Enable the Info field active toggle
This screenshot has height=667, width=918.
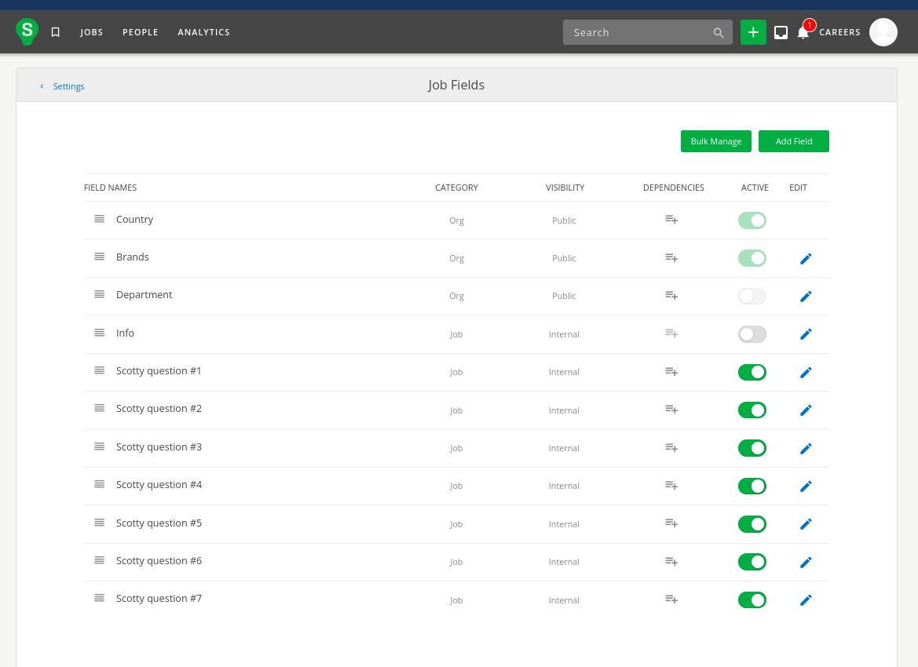point(752,334)
